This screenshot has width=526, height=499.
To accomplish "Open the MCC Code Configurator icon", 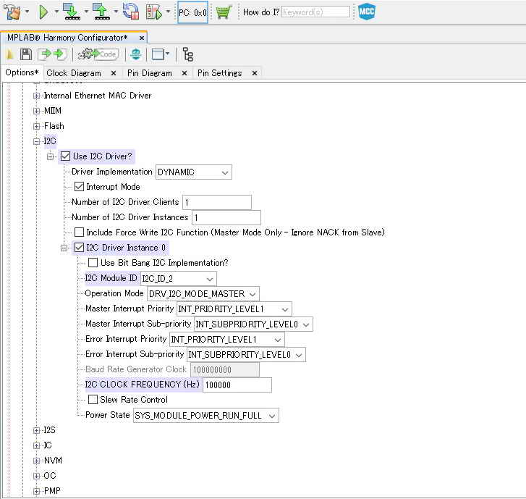I will point(366,12).
